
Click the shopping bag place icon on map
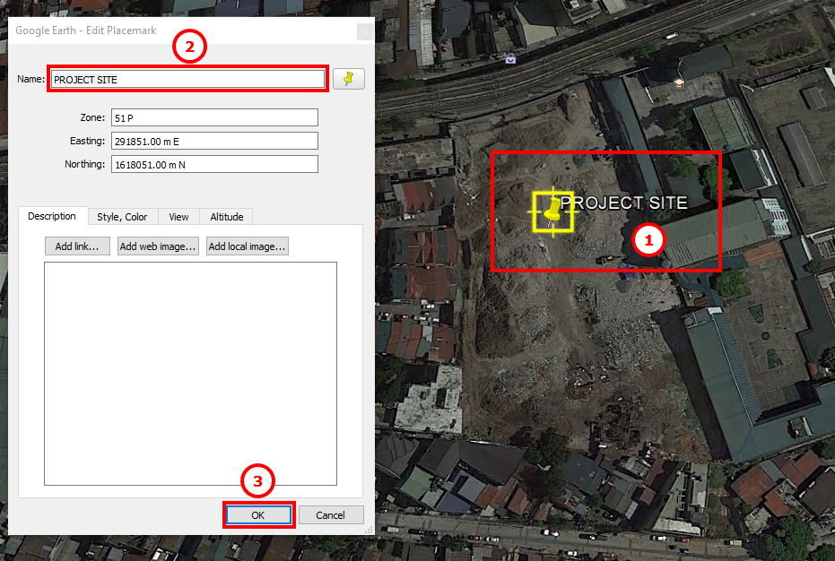(510, 59)
